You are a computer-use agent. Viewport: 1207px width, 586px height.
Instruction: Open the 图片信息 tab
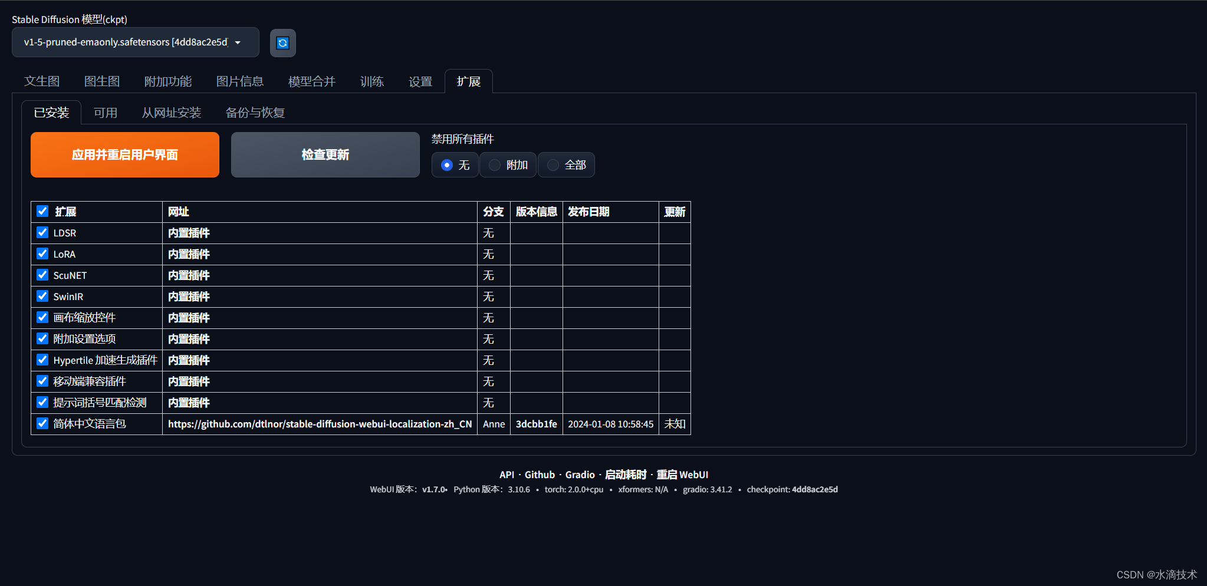[x=240, y=81]
